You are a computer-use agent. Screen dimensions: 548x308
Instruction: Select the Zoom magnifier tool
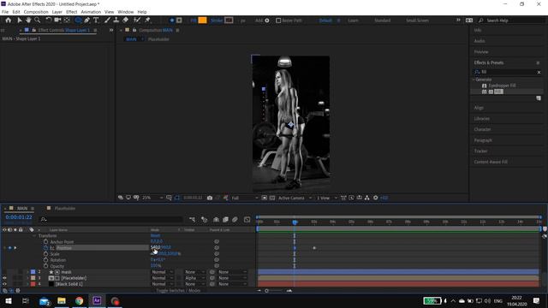(x=38, y=21)
